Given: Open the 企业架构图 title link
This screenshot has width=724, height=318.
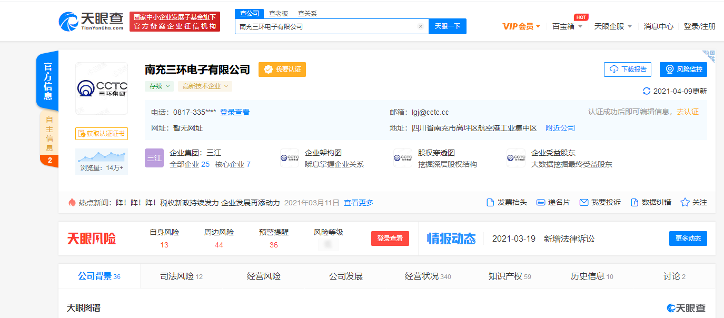Looking at the screenshot, I should pyautogui.click(x=323, y=153).
